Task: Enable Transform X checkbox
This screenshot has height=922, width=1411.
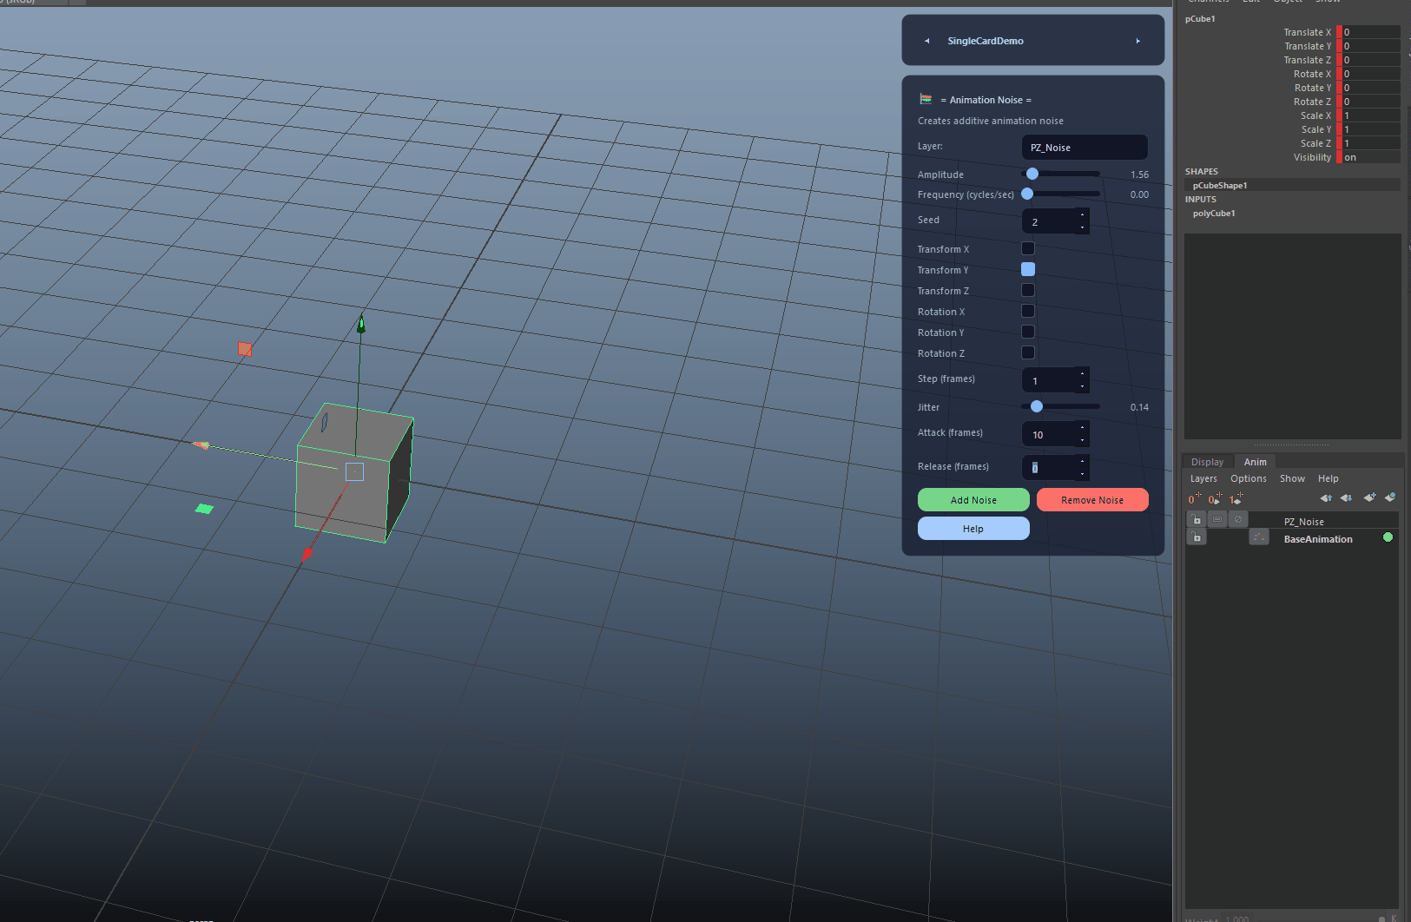Action: coord(1028,248)
